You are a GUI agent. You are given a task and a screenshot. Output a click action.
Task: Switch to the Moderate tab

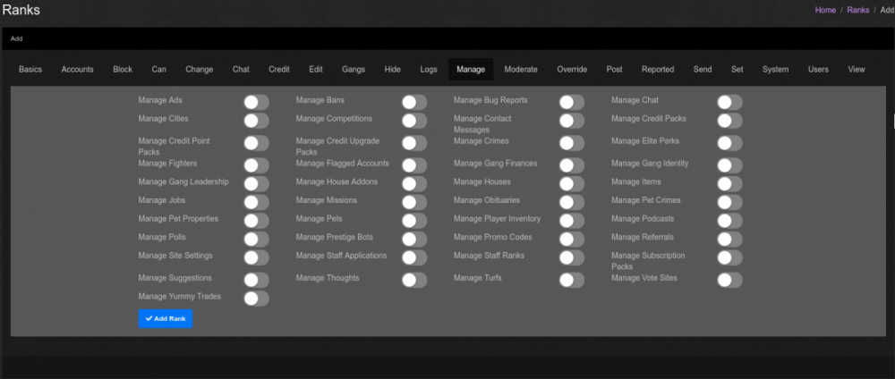pyautogui.click(x=521, y=70)
